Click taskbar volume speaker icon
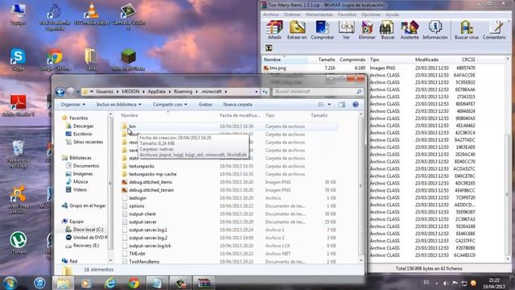Image resolution: width=515 pixels, height=290 pixels. click(x=446, y=283)
